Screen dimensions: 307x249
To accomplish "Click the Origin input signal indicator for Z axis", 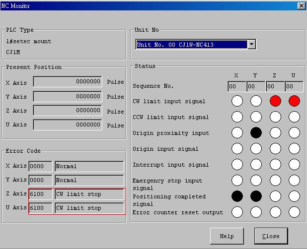I will (x=275, y=149).
